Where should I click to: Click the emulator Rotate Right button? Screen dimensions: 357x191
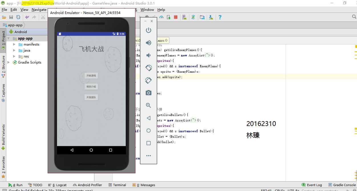pos(149,80)
